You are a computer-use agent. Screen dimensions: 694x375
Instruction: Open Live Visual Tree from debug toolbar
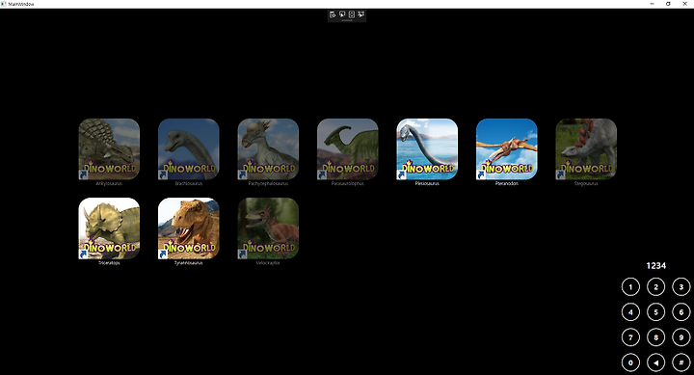(x=333, y=14)
